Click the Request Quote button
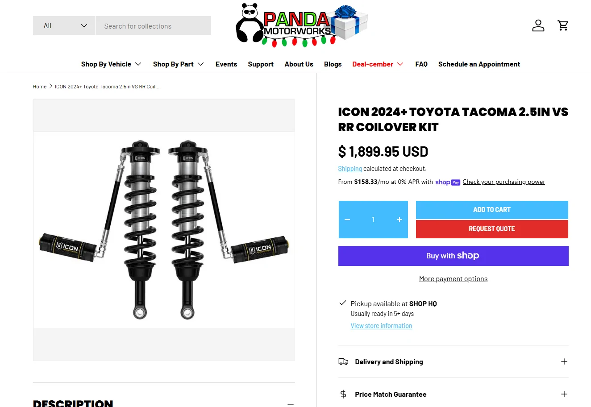This screenshot has width=591, height=407. click(492, 229)
